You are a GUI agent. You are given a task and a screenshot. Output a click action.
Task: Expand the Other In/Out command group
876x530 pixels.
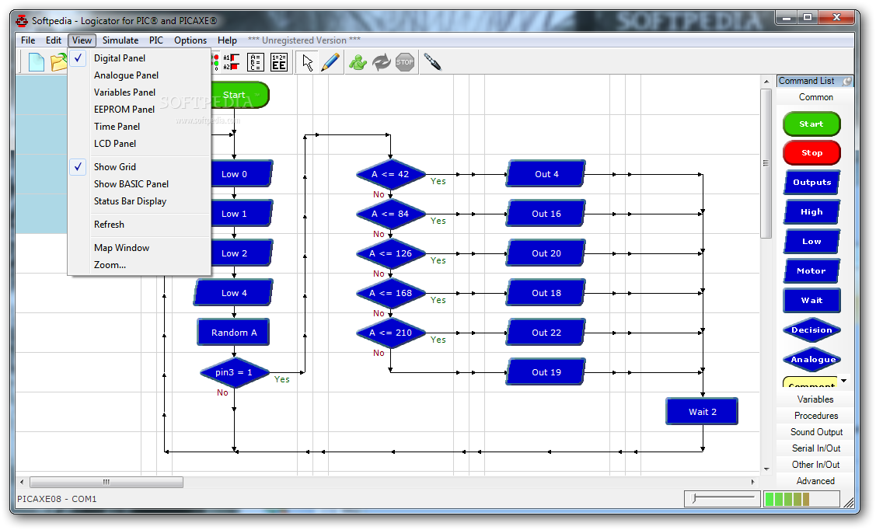click(815, 465)
